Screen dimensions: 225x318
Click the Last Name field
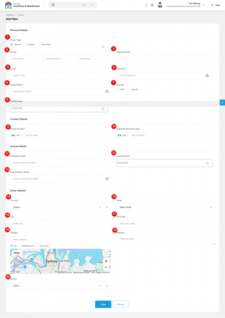tap(93, 59)
